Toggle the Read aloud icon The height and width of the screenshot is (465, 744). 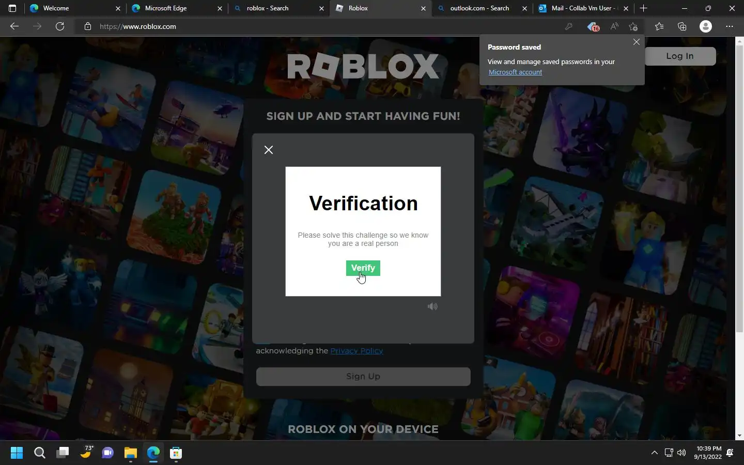click(x=614, y=26)
